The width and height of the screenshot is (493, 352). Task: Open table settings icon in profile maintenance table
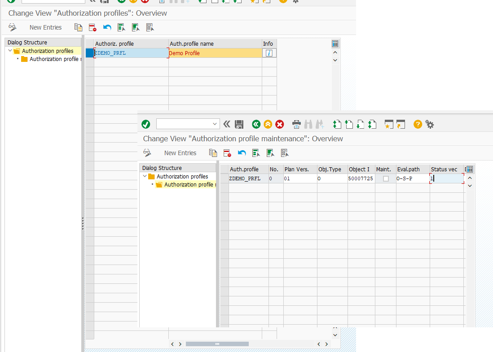(470, 169)
